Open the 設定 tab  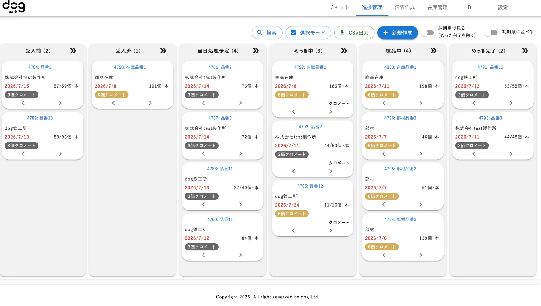[x=503, y=7]
